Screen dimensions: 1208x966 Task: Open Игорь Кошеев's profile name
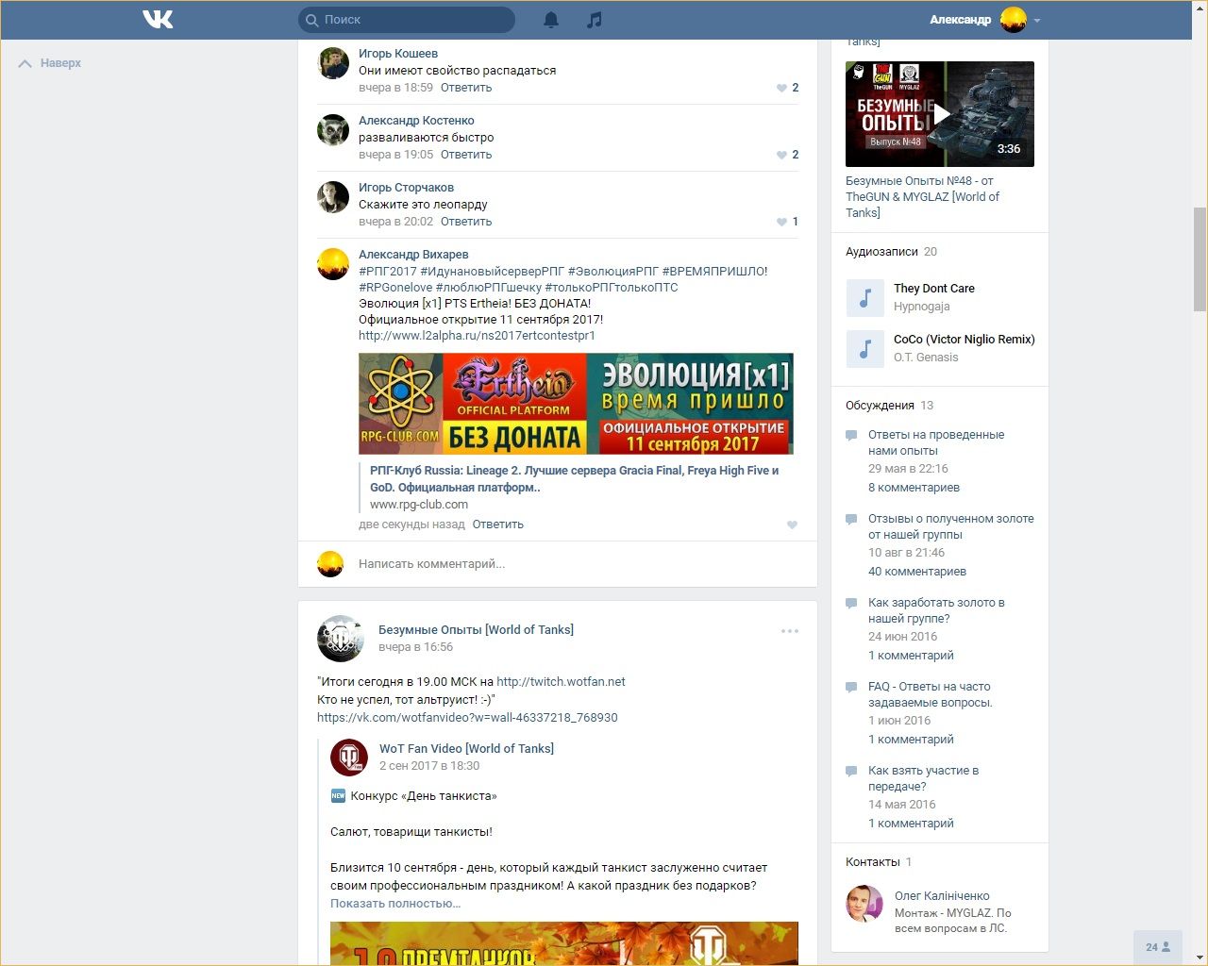[x=398, y=54]
